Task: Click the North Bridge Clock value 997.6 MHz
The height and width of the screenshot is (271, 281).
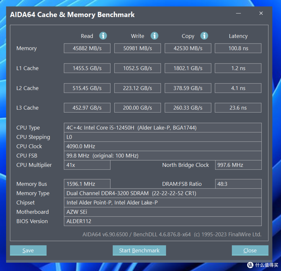Action: pyautogui.click(x=238, y=165)
